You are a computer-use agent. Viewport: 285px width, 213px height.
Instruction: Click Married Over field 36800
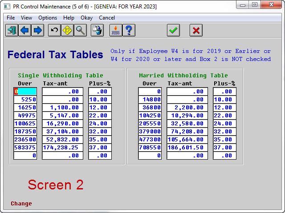[x=150, y=108]
